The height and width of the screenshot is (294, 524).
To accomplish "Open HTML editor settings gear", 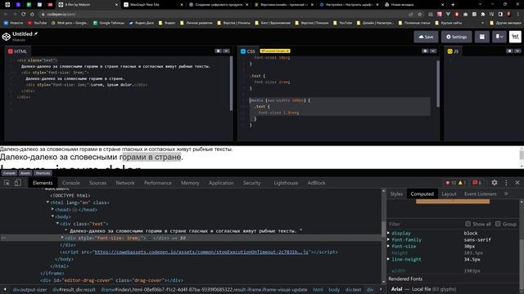I will pos(219,51).
